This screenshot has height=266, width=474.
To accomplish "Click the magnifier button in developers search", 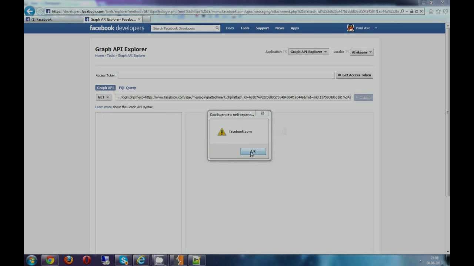I will (217, 28).
